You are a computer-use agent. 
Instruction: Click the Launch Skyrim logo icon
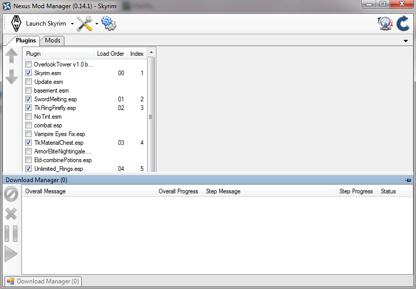16,24
